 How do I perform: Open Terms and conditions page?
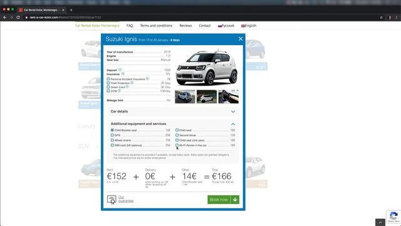coord(156,26)
